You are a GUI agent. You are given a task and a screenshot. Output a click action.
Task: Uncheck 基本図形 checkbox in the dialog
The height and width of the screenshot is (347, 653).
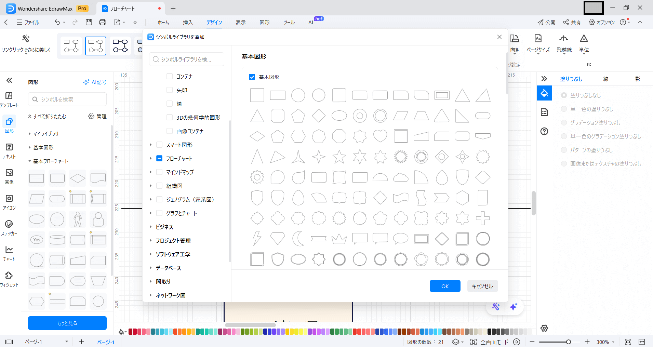coord(252,77)
